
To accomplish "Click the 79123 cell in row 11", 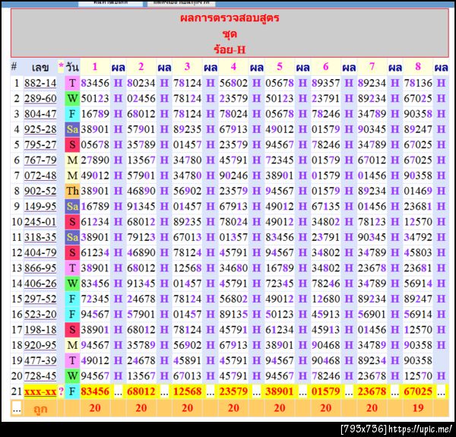I will click(x=141, y=237).
